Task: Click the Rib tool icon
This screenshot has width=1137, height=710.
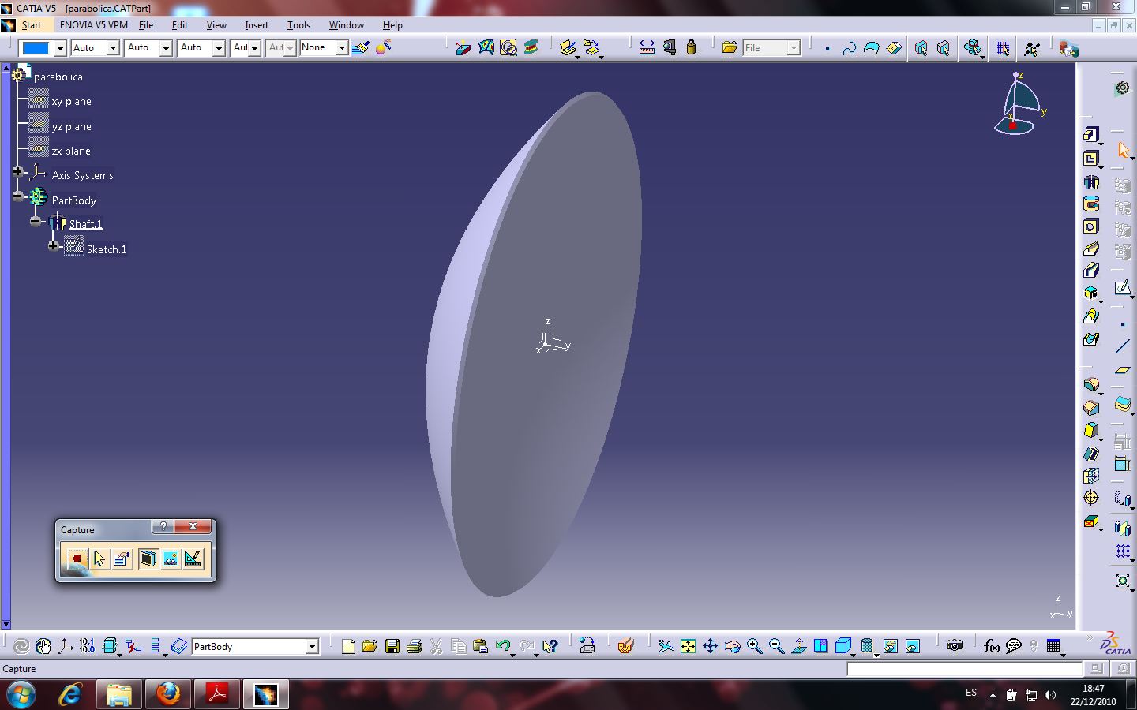Action: click(x=1091, y=248)
